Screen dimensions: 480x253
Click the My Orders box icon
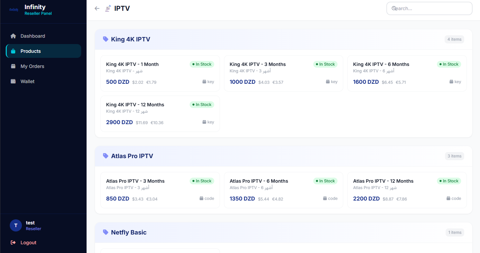[x=13, y=66]
